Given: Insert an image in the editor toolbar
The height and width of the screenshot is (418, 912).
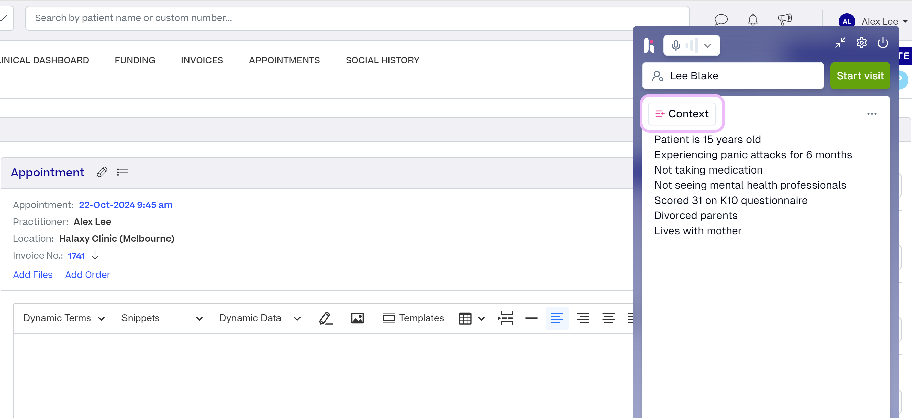Looking at the screenshot, I should pos(357,318).
